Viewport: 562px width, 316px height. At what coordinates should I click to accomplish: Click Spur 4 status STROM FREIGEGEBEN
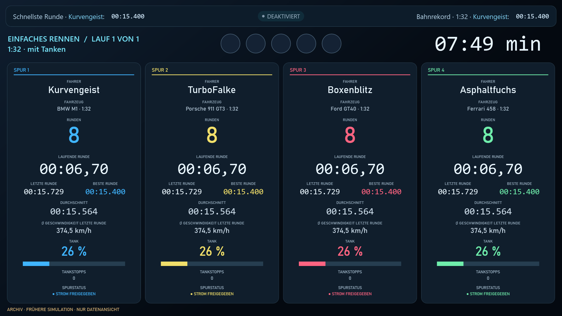(488, 294)
